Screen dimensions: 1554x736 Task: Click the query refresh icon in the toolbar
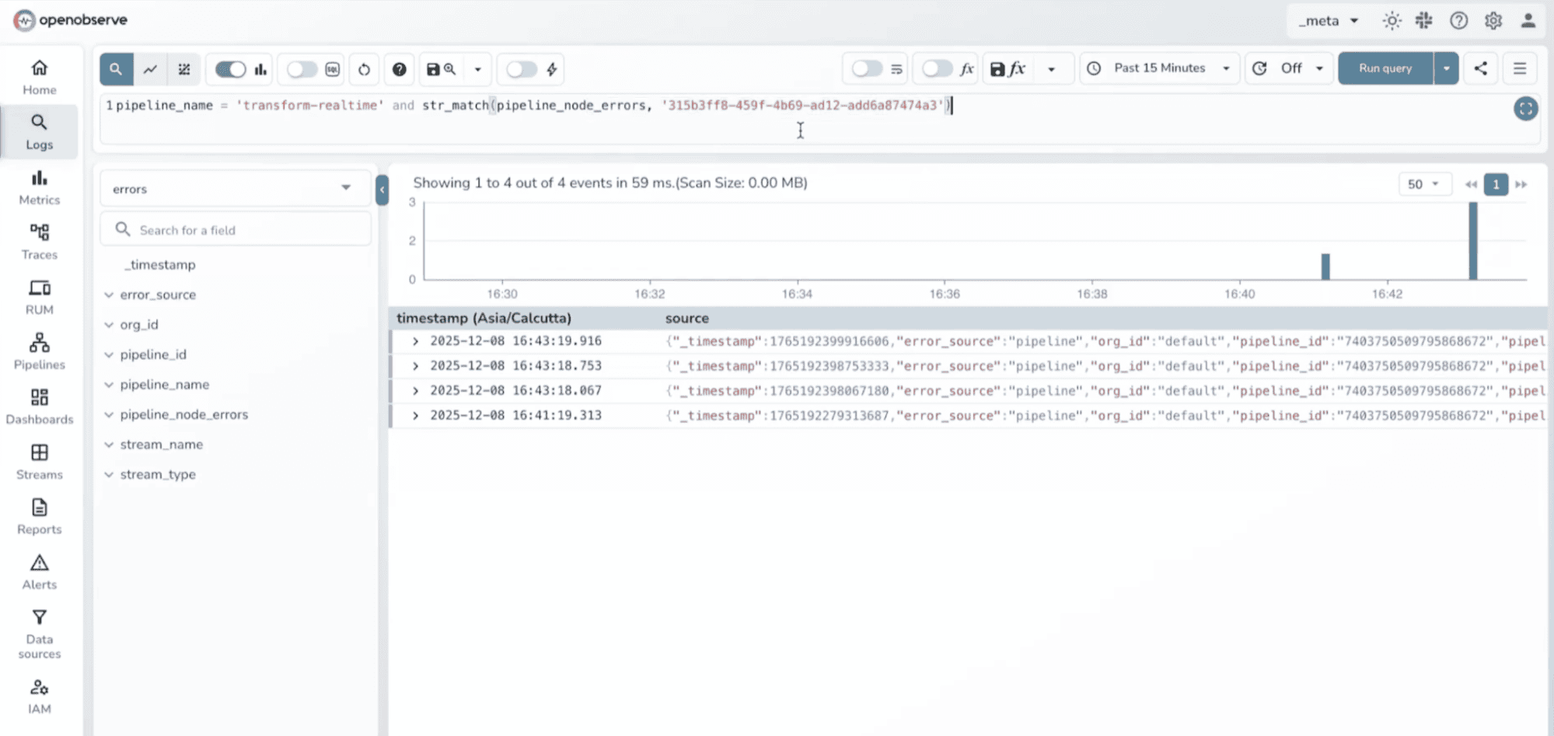click(364, 69)
